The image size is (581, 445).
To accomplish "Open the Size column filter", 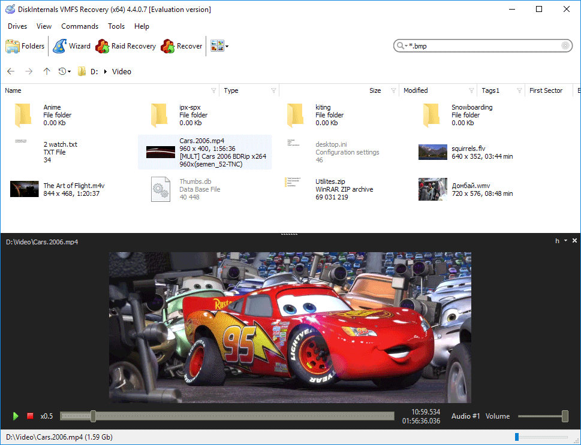I will click(x=393, y=90).
